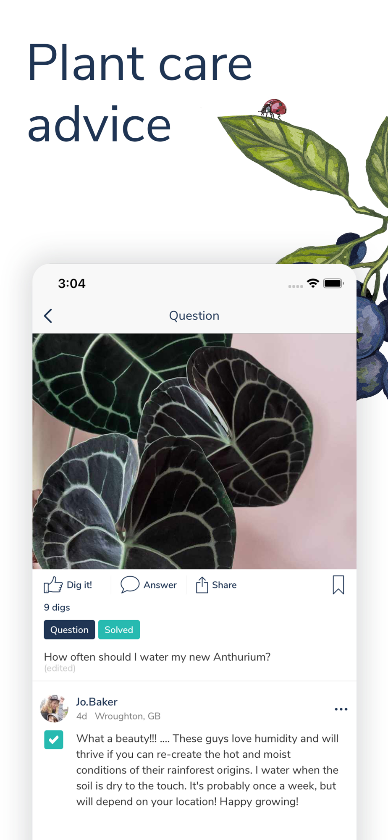Click the Question header title
Image resolution: width=388 pixels, height=840 pixels.
point(194,316)
